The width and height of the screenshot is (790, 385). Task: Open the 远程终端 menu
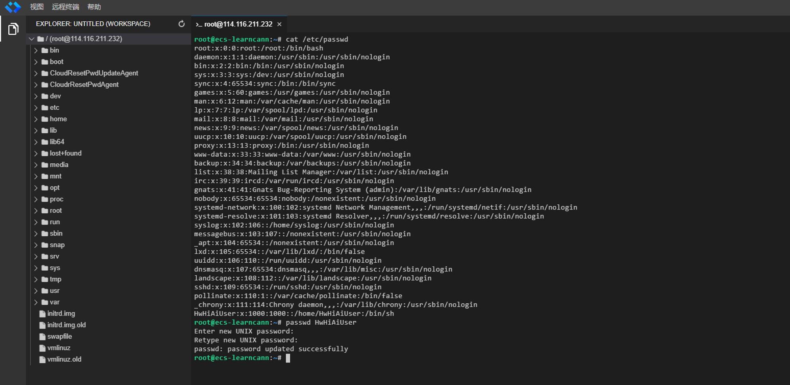click(66, 7)
